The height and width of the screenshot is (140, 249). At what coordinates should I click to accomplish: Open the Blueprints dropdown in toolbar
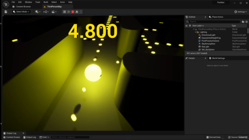46,12
